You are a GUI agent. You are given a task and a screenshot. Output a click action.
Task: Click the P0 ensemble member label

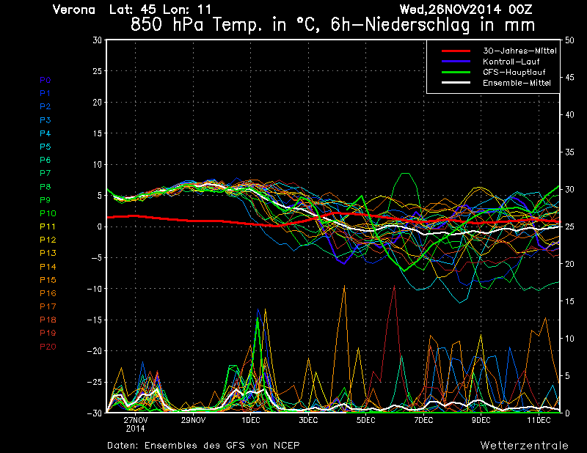point(45,80)
